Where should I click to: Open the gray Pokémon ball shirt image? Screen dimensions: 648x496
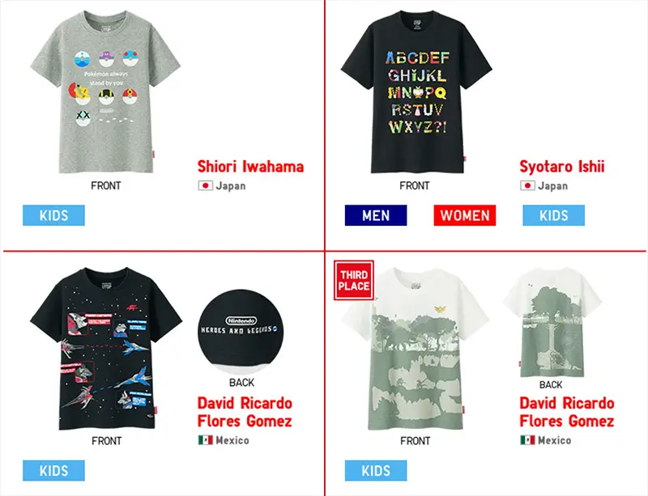click(x=105, y=92)
